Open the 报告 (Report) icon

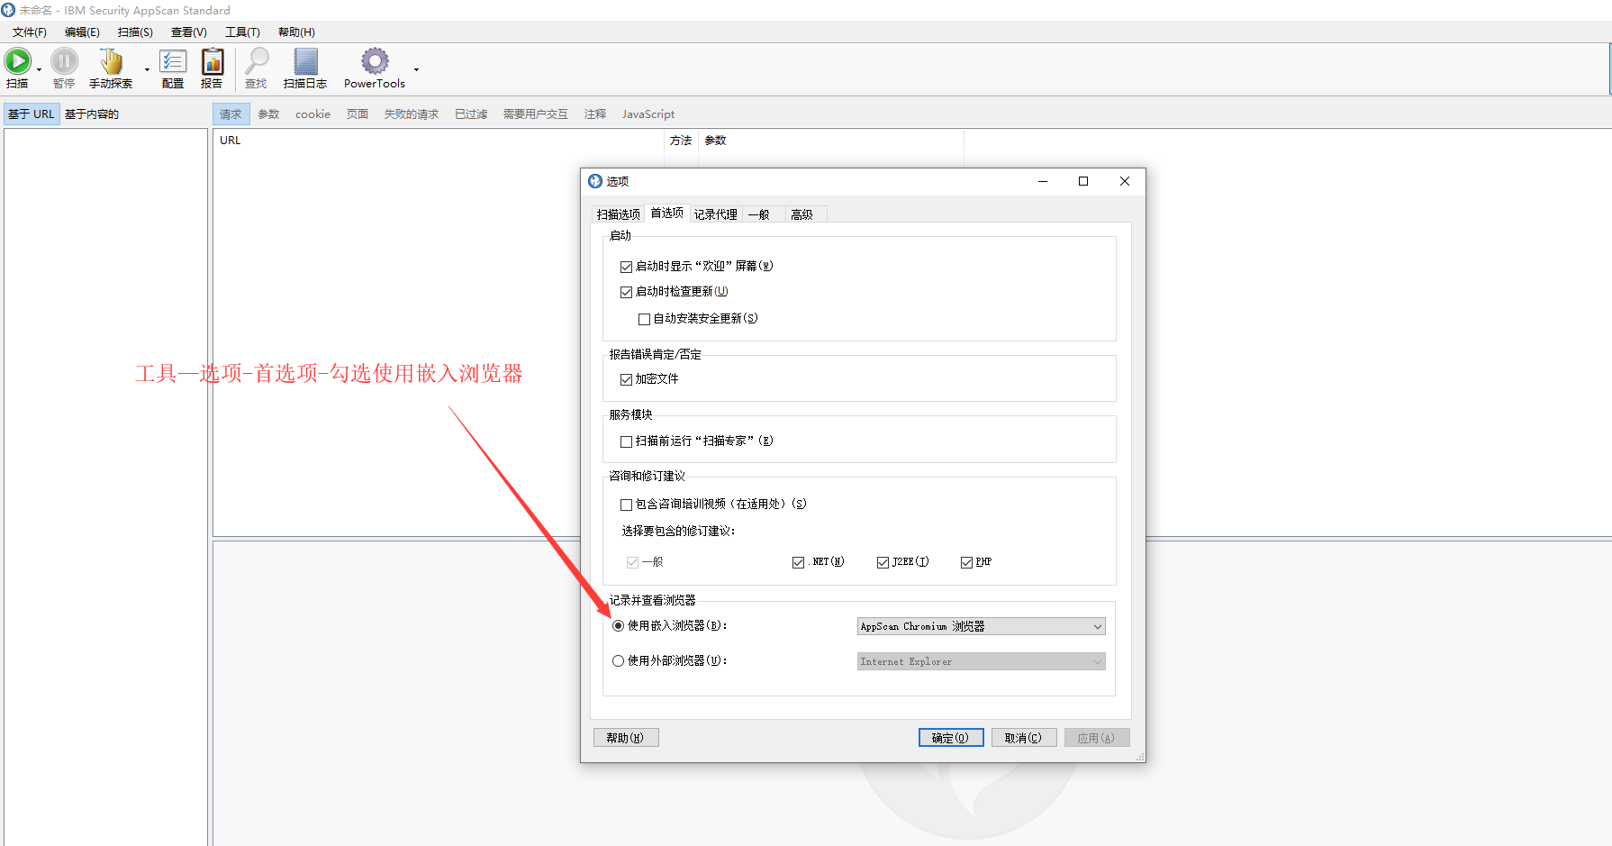pos(212,61)
